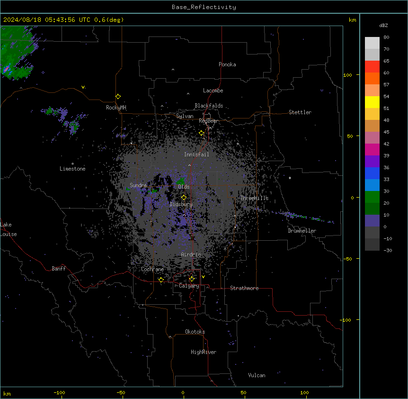Viewport: 408px width, 399px height.
Task: Click the Olds town label
Action: pos(184,187)
